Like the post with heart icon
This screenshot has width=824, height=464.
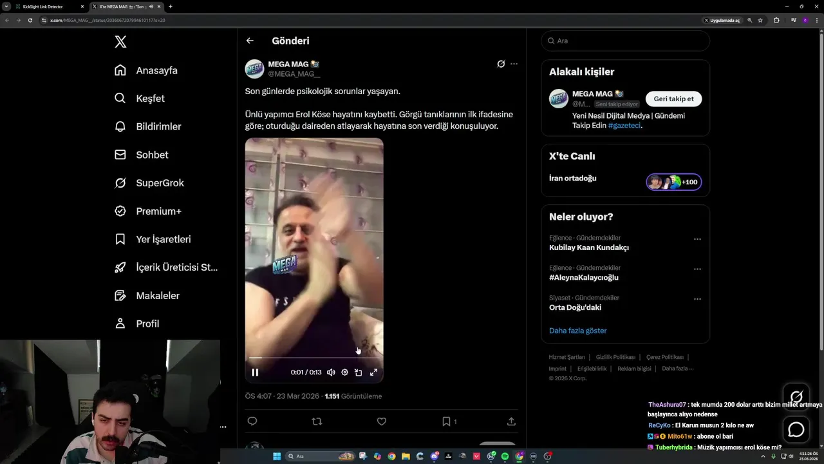[382, 421]
